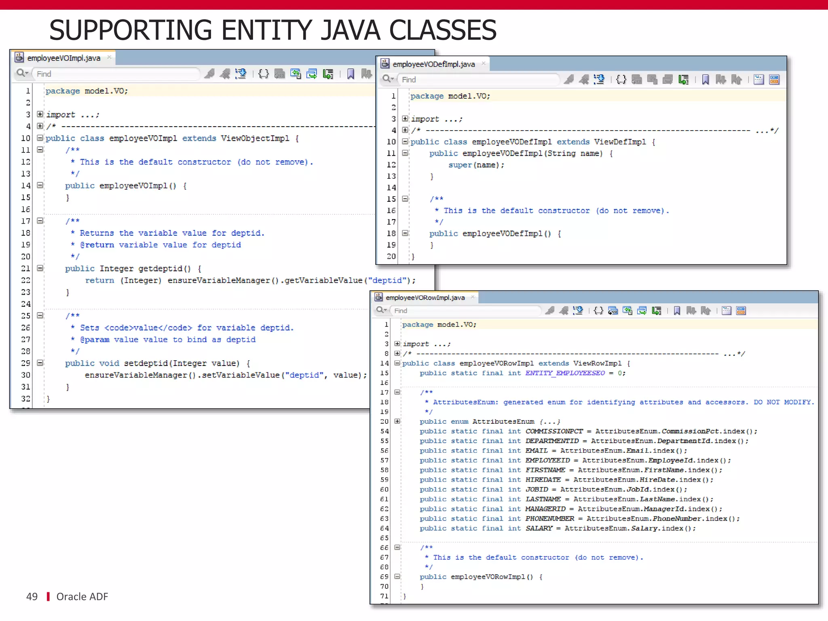Click 'setdeptid' method name on line 29
This screenshot has width=828, height=621.
146,363
